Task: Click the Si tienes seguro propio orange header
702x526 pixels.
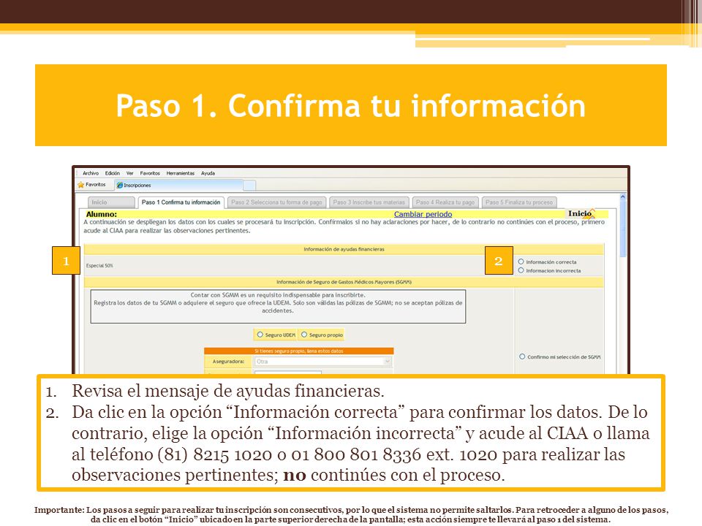Action: click(x=298, y=351)
